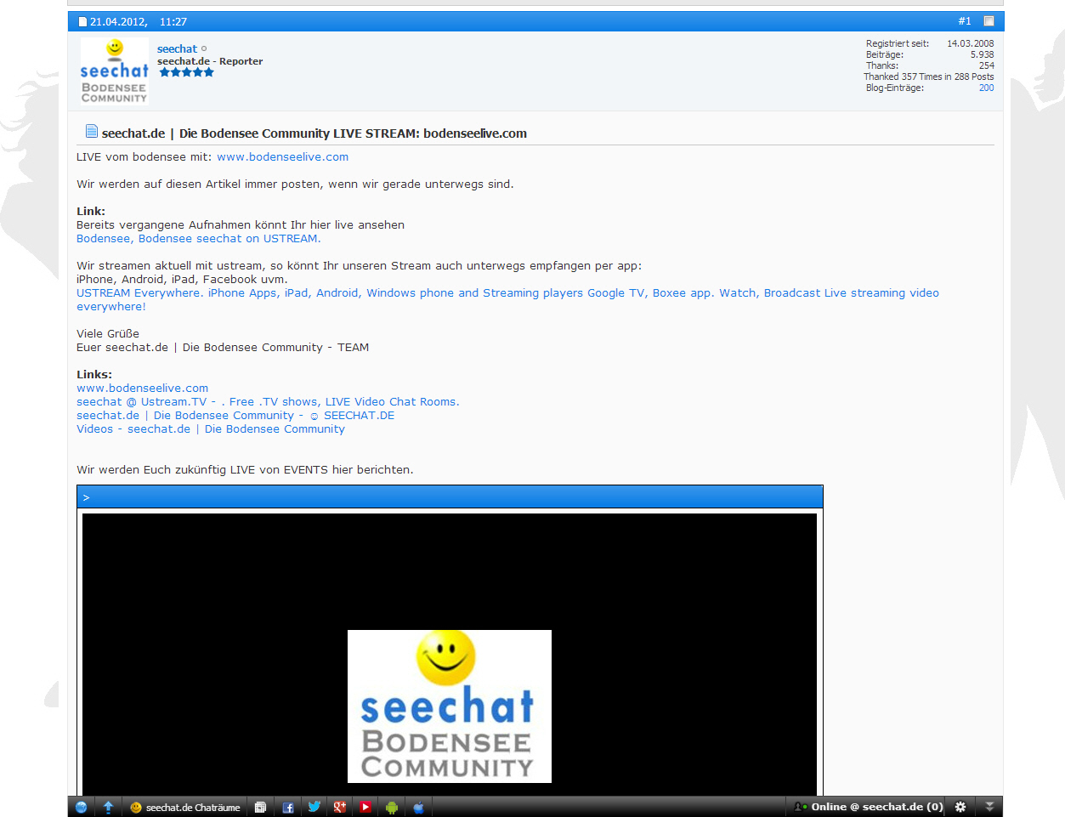Open 'Bodensee, Bodensee seechat on USTREAM' link

coord(199,239)
